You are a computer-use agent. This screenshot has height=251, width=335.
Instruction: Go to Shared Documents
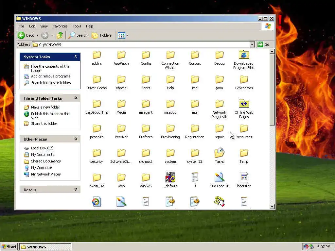pos(46,161)
